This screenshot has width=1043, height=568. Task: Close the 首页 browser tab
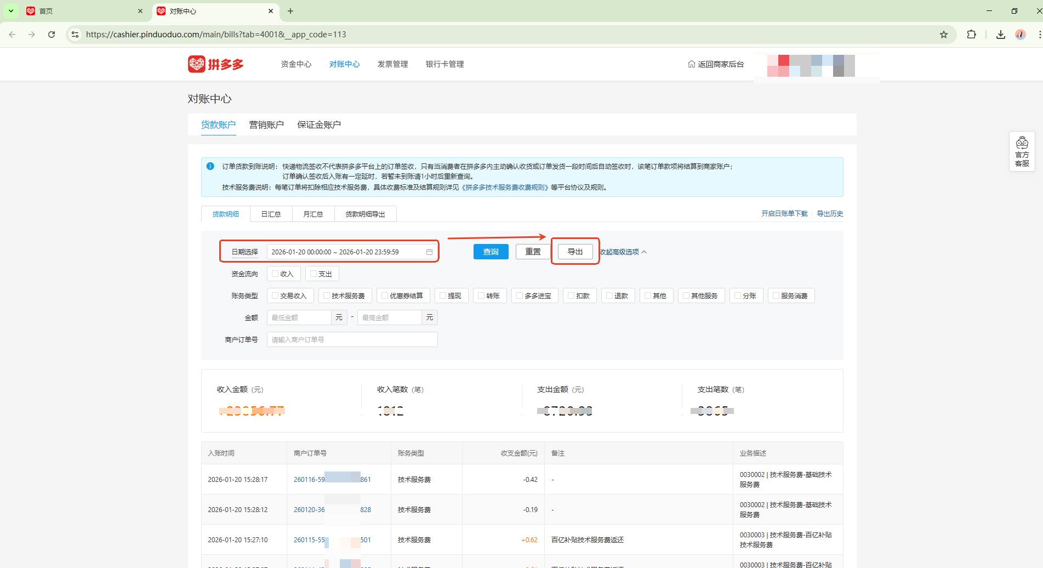click(x=140, y=11)
